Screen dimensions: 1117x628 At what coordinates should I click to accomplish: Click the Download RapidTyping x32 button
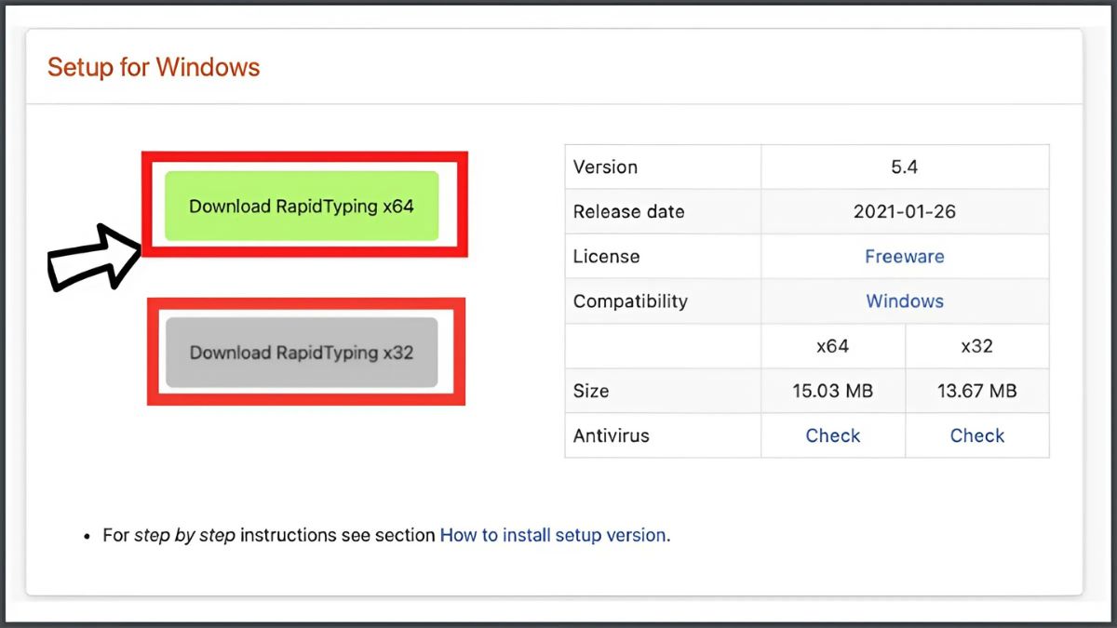pyautogui.click(x=302, y=353)
